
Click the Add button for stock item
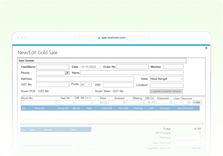(197, 102)
